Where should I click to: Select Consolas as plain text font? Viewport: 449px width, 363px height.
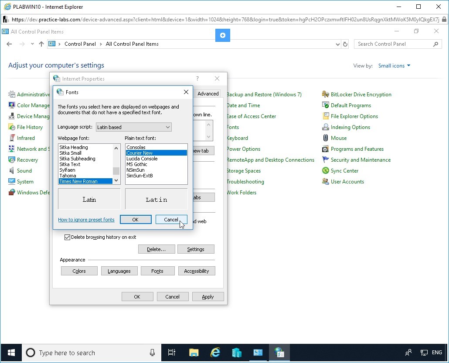click(156, 147)
